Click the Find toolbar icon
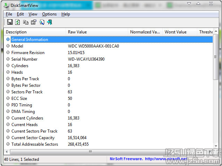The width and height of the screenshot is (222, 166). click(42, 22)
